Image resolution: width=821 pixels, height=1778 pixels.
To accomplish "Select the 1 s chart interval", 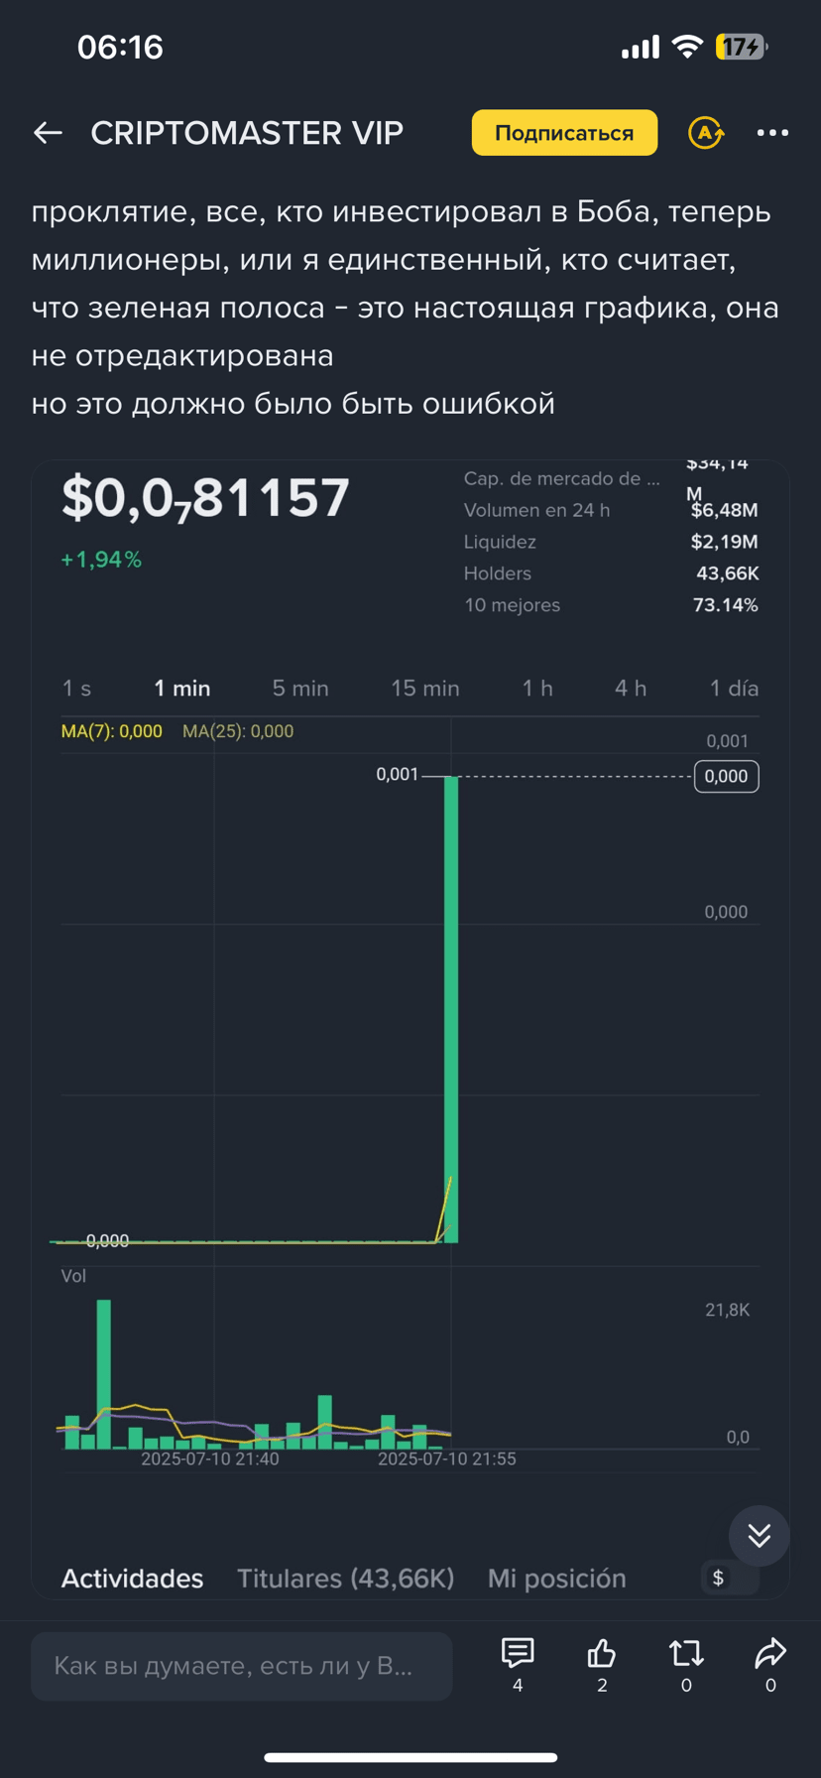I will coord(76,689).
